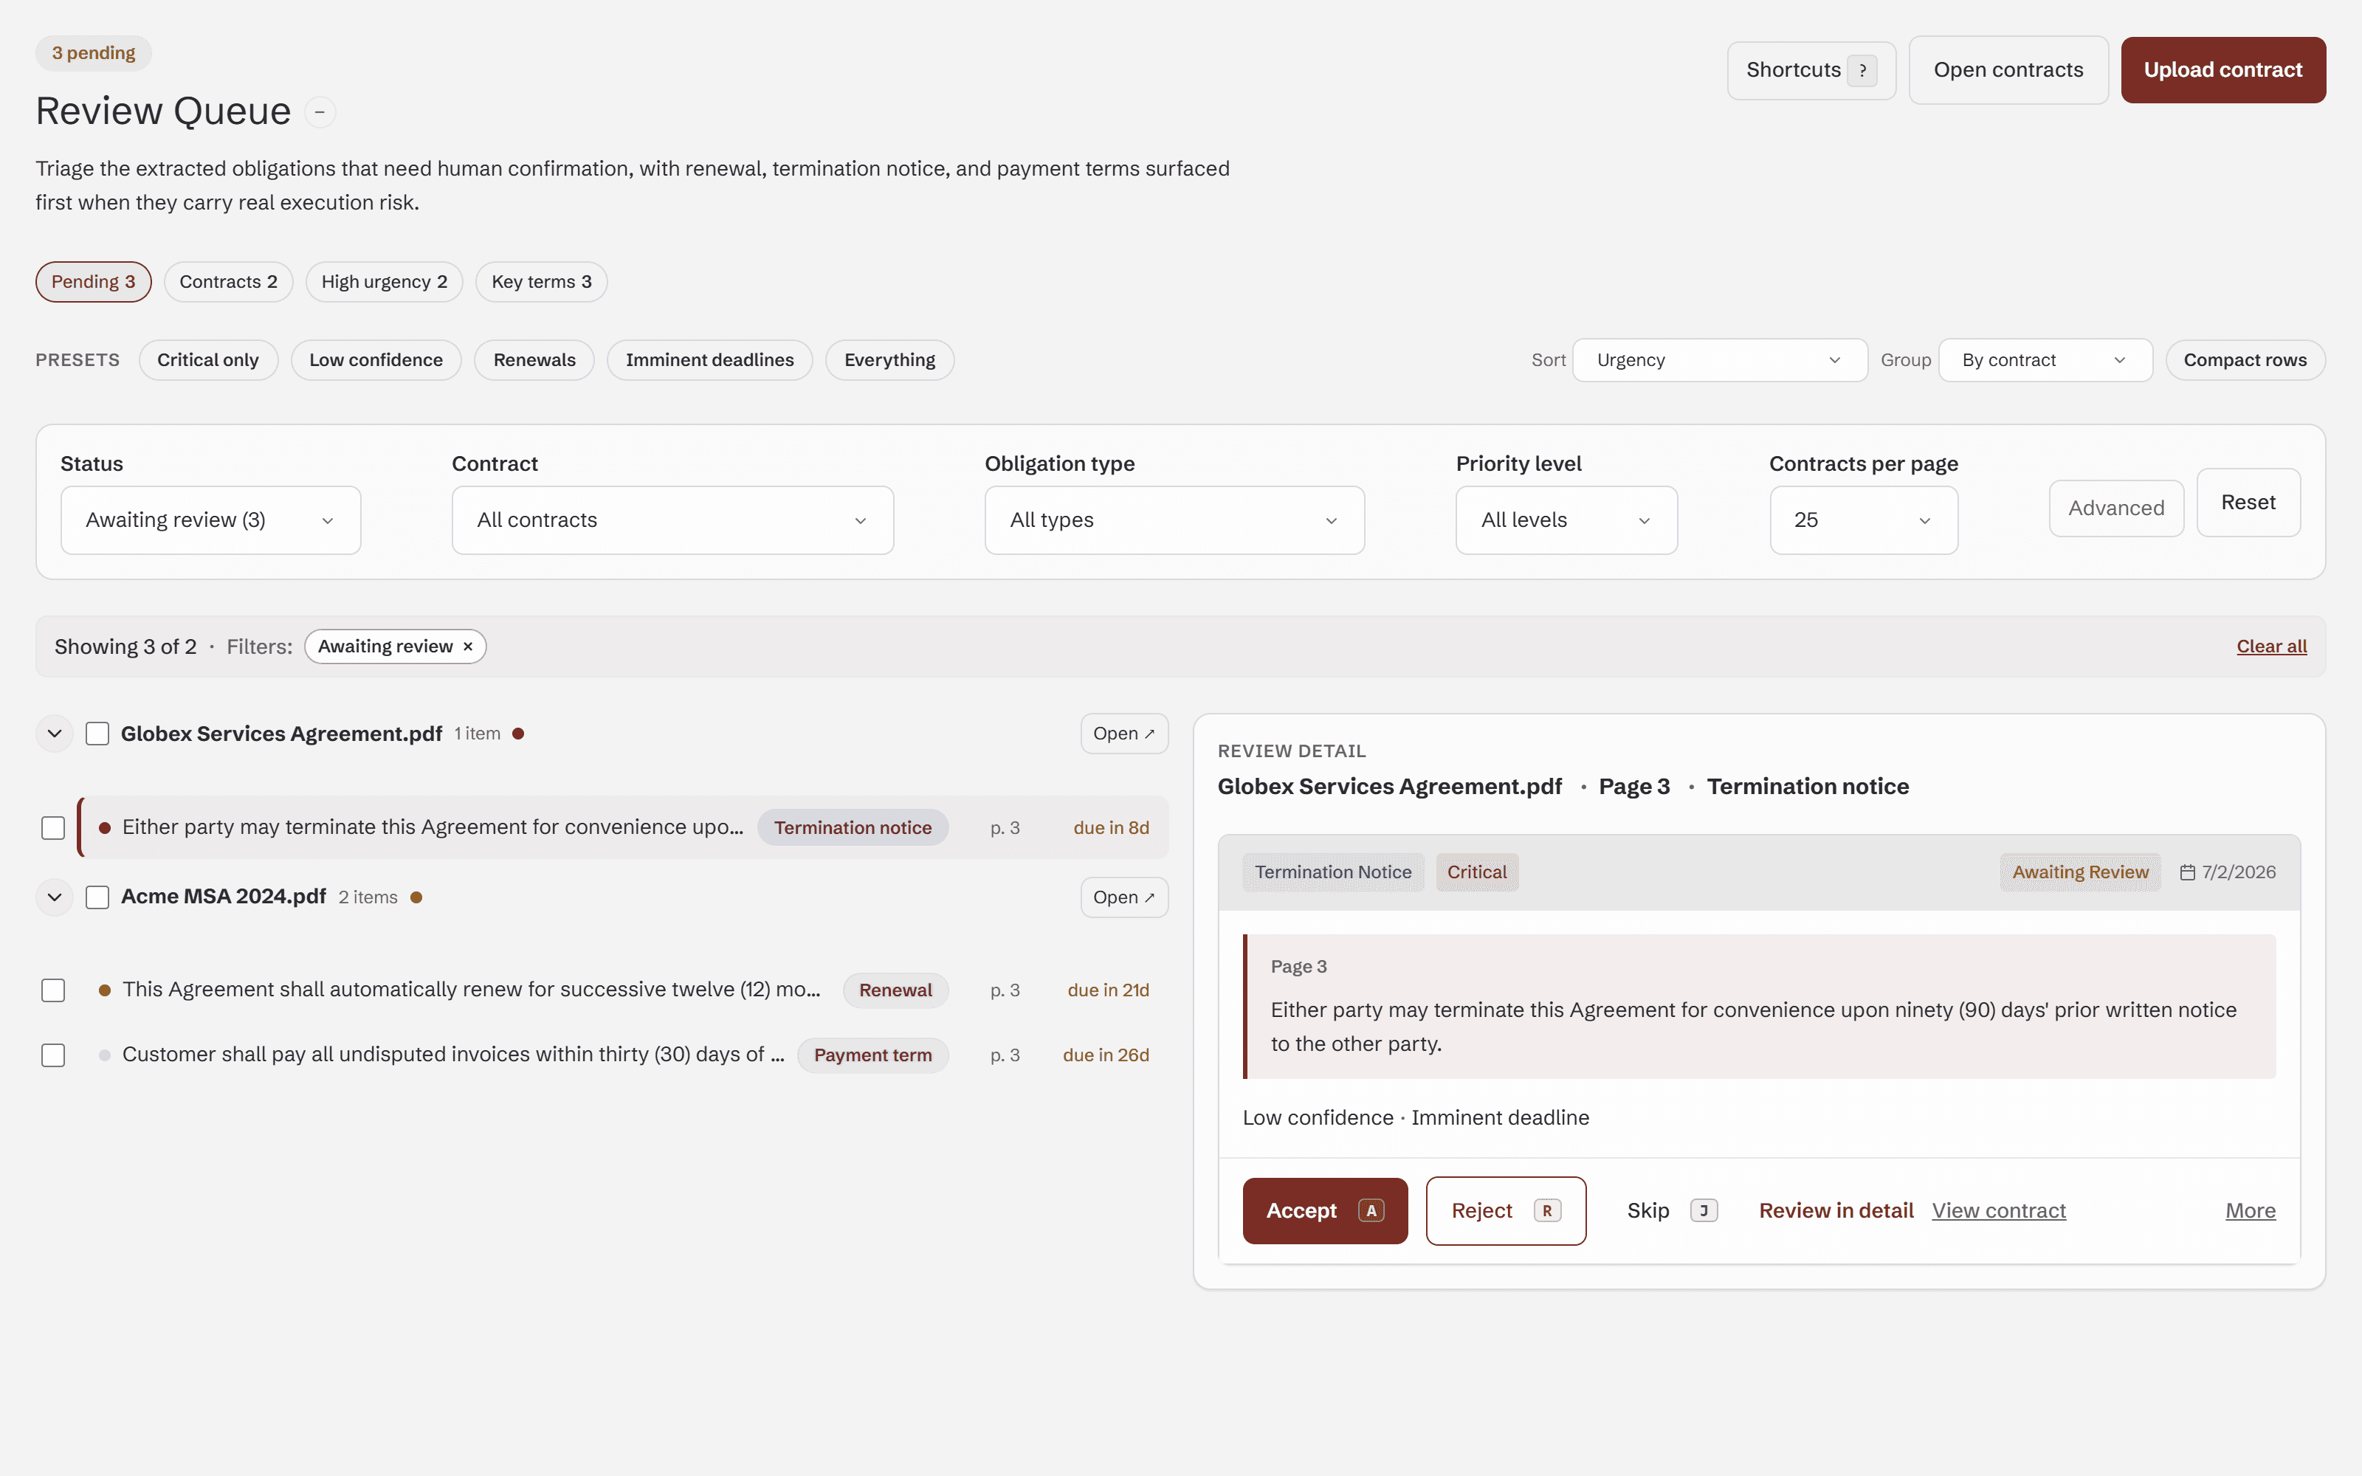Apply the Critical only preset
The height and width of the screenshot is (1476, 2362).
(208, 360)
